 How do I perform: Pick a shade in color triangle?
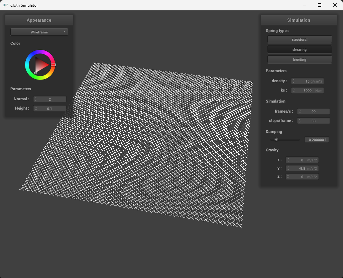[41, 65]
